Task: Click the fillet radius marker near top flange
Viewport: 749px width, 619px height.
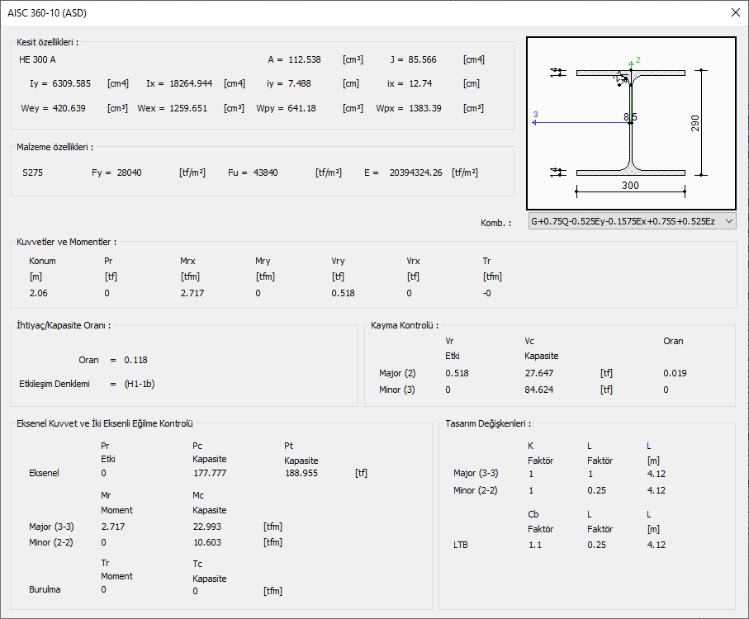Action: (619, 79)
